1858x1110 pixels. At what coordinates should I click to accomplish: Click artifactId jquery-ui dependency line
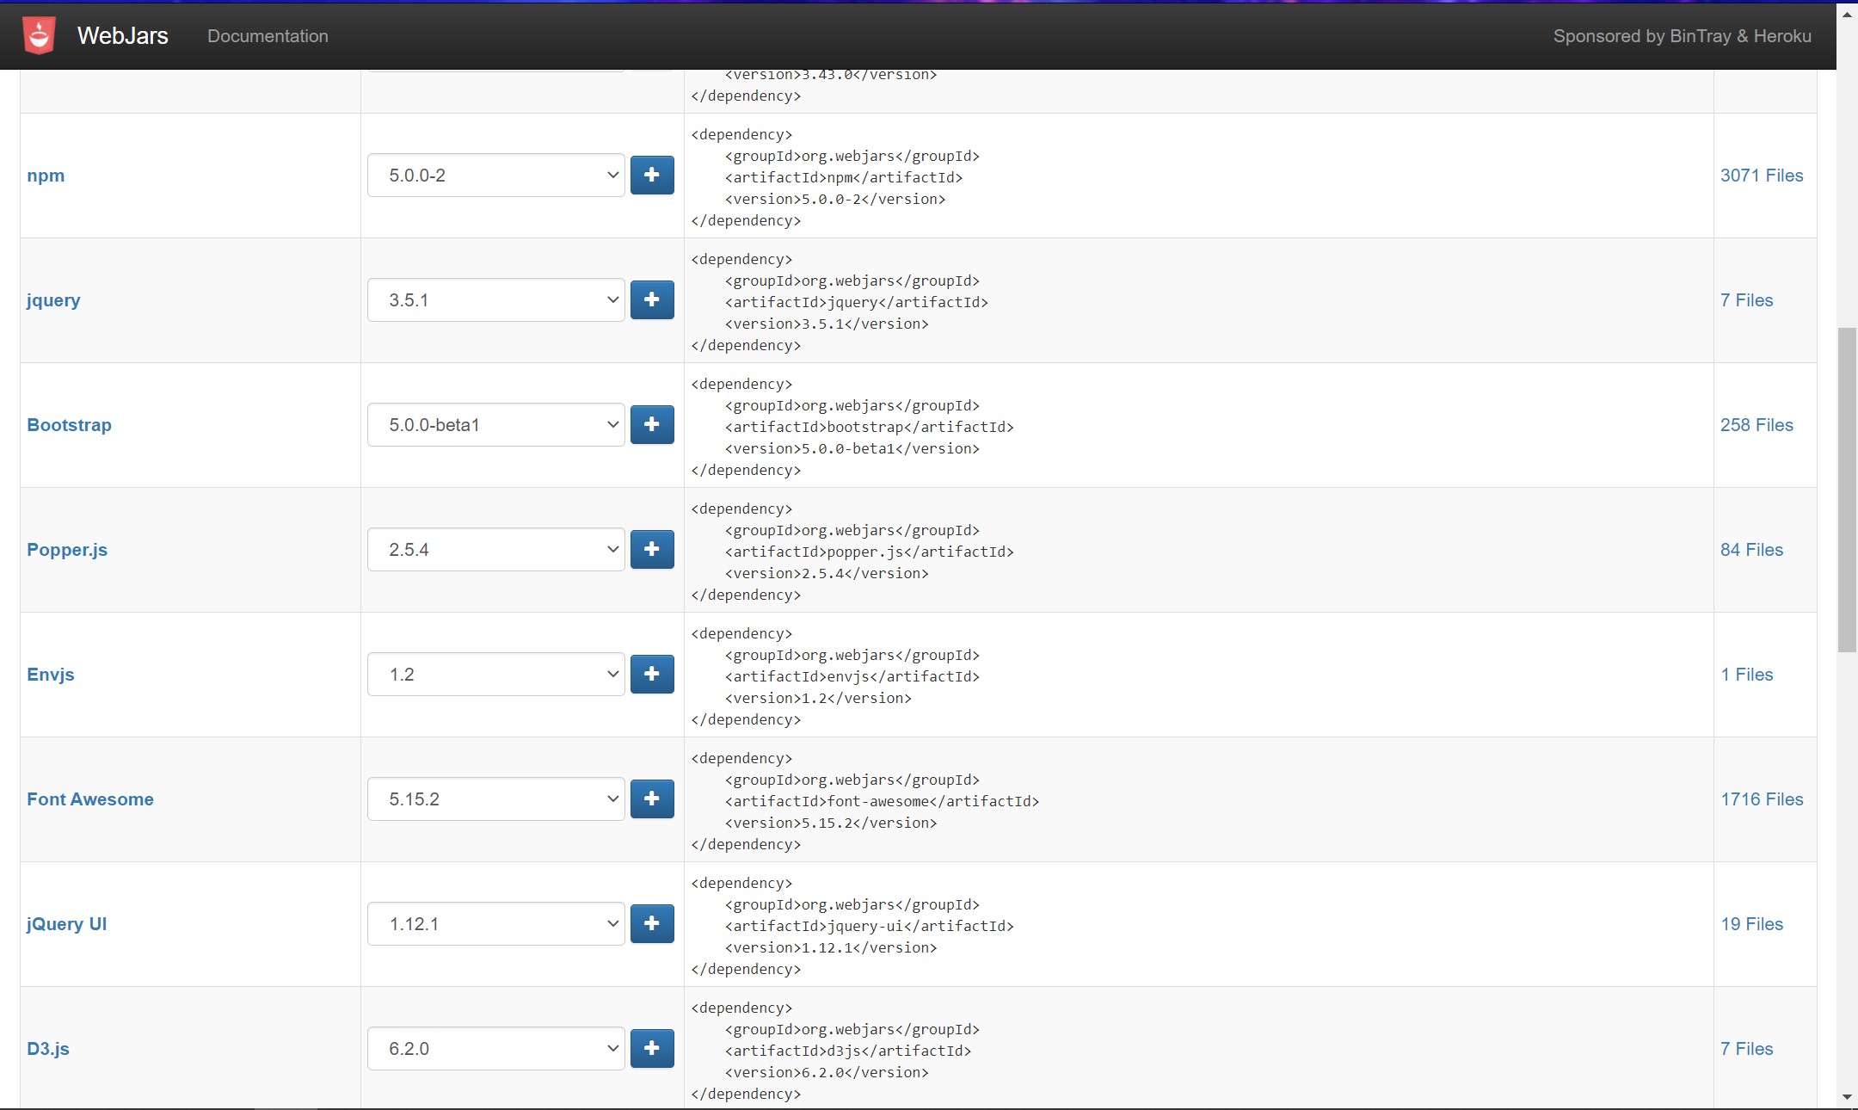(x=870, y=926)
